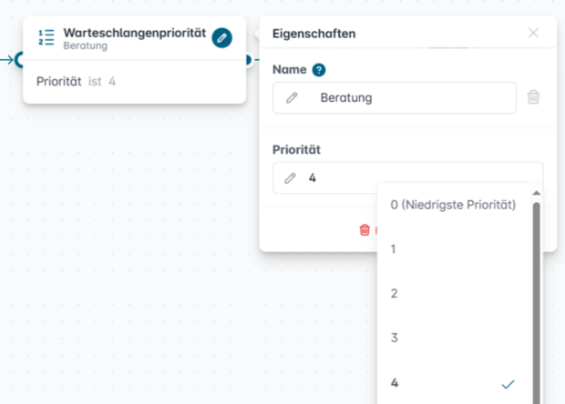The width and height of the screenshot is (565, 404).
Task: Click the "Priorität ist 4" node summary
Action: point(77,82)
